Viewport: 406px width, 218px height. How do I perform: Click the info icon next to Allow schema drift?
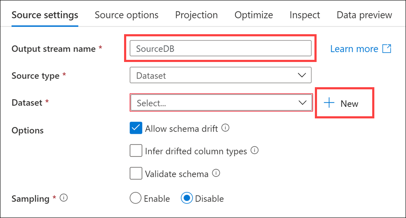[225, 128]
